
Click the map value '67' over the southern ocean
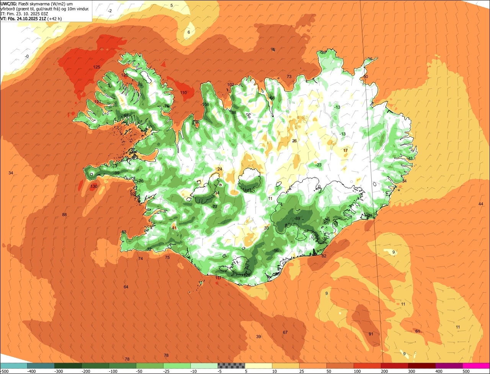(285, 332)
